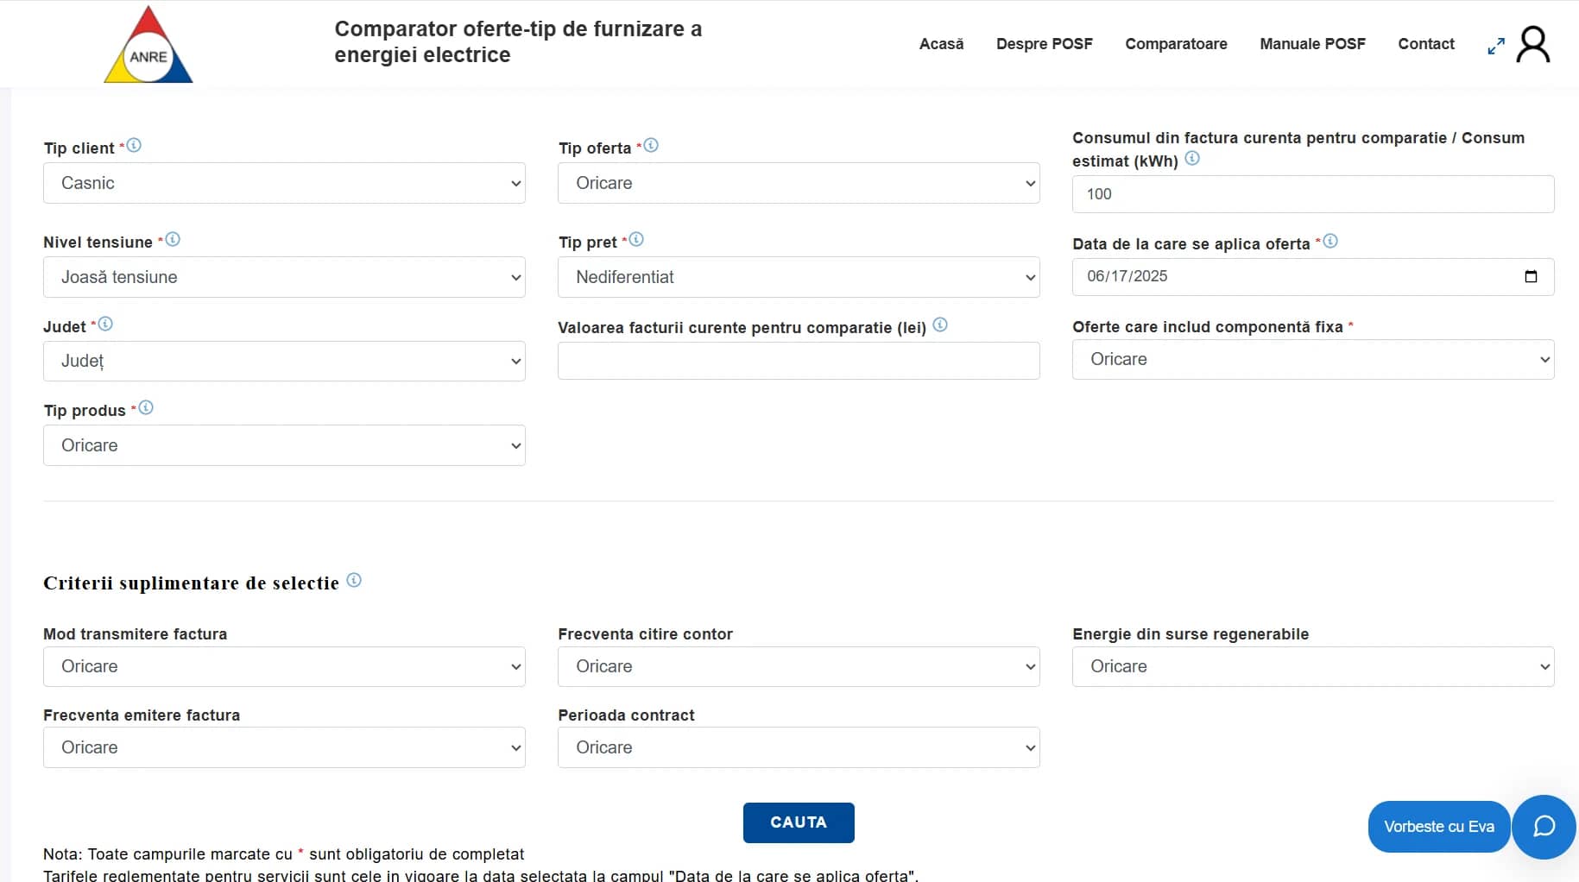Toggle fullscreen with the expand arrows icon
The image size is (1579, 882).
pos(1496,46)
